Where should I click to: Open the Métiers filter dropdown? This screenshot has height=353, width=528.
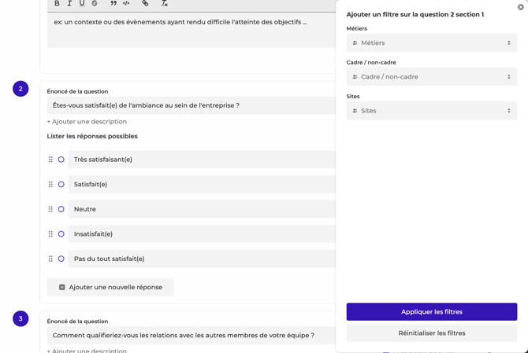click(x=431, y=43)
